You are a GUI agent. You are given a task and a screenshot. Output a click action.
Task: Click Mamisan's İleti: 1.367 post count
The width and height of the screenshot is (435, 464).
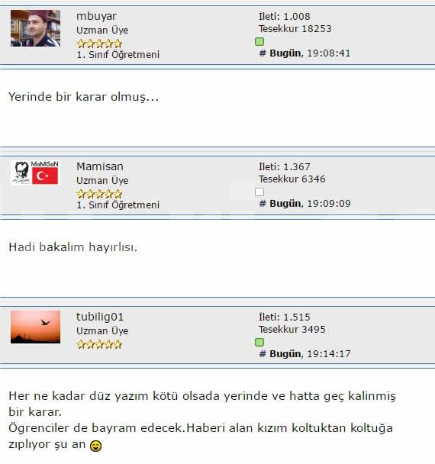(x=285, y=166)
